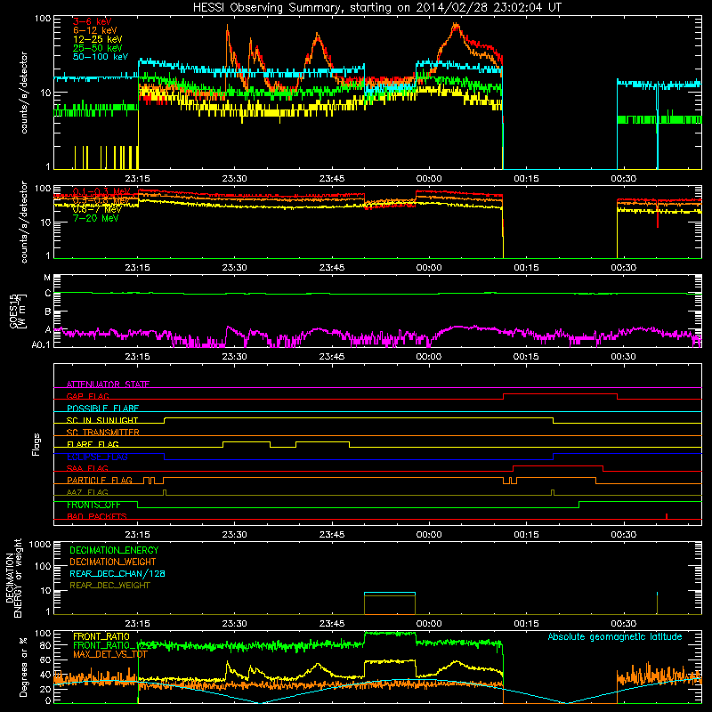Select the 6-12 keV legend label
Screen dimensions: 712x712
95,30
